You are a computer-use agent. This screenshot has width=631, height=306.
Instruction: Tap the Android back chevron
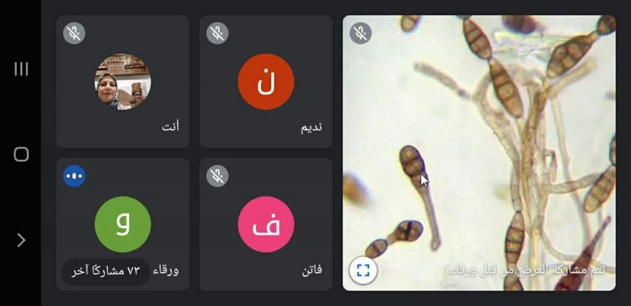[21, 240]
